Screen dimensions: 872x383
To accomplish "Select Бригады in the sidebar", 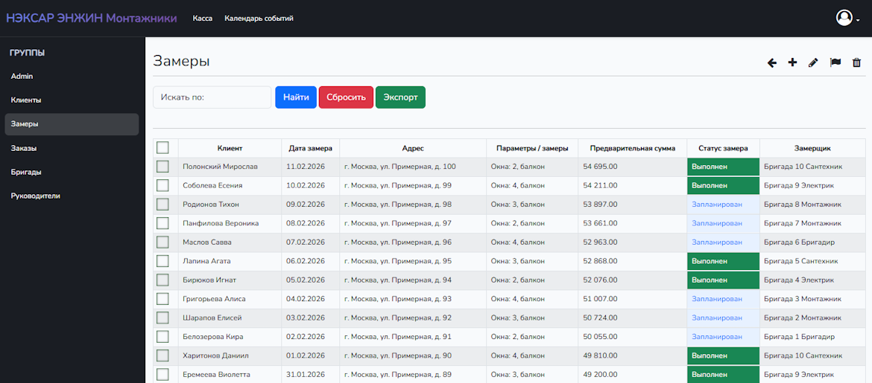I will pyautogui.click(x=26, y=172).
